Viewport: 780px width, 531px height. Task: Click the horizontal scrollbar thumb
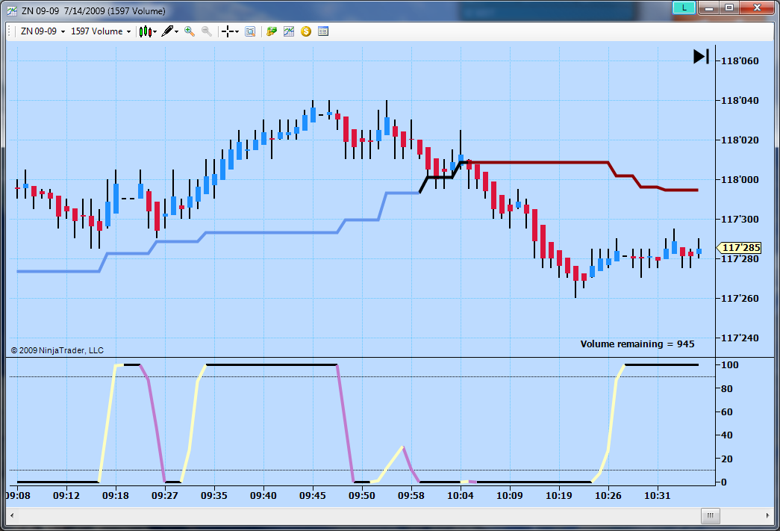pyautogui.click(x=711, y=515)
